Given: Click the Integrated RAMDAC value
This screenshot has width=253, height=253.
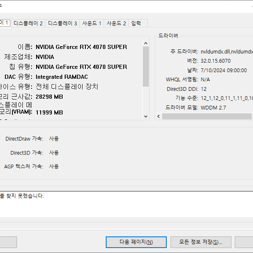Looking at the screenshot, I should [x=62, y=77].
